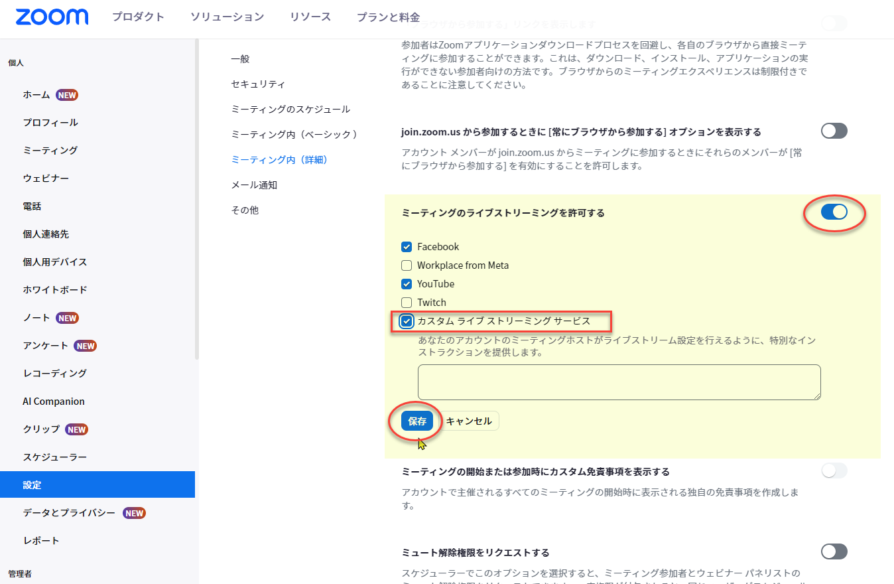Click the 保存 button

pos(417,421)
